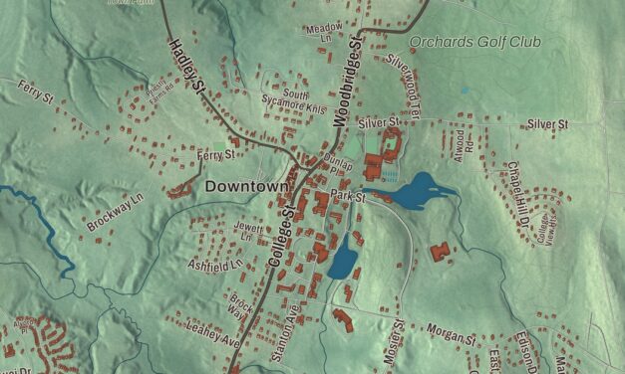Select the Downtown area label
The height and width of the screenshot is (374, 625).
coord(247,187)
